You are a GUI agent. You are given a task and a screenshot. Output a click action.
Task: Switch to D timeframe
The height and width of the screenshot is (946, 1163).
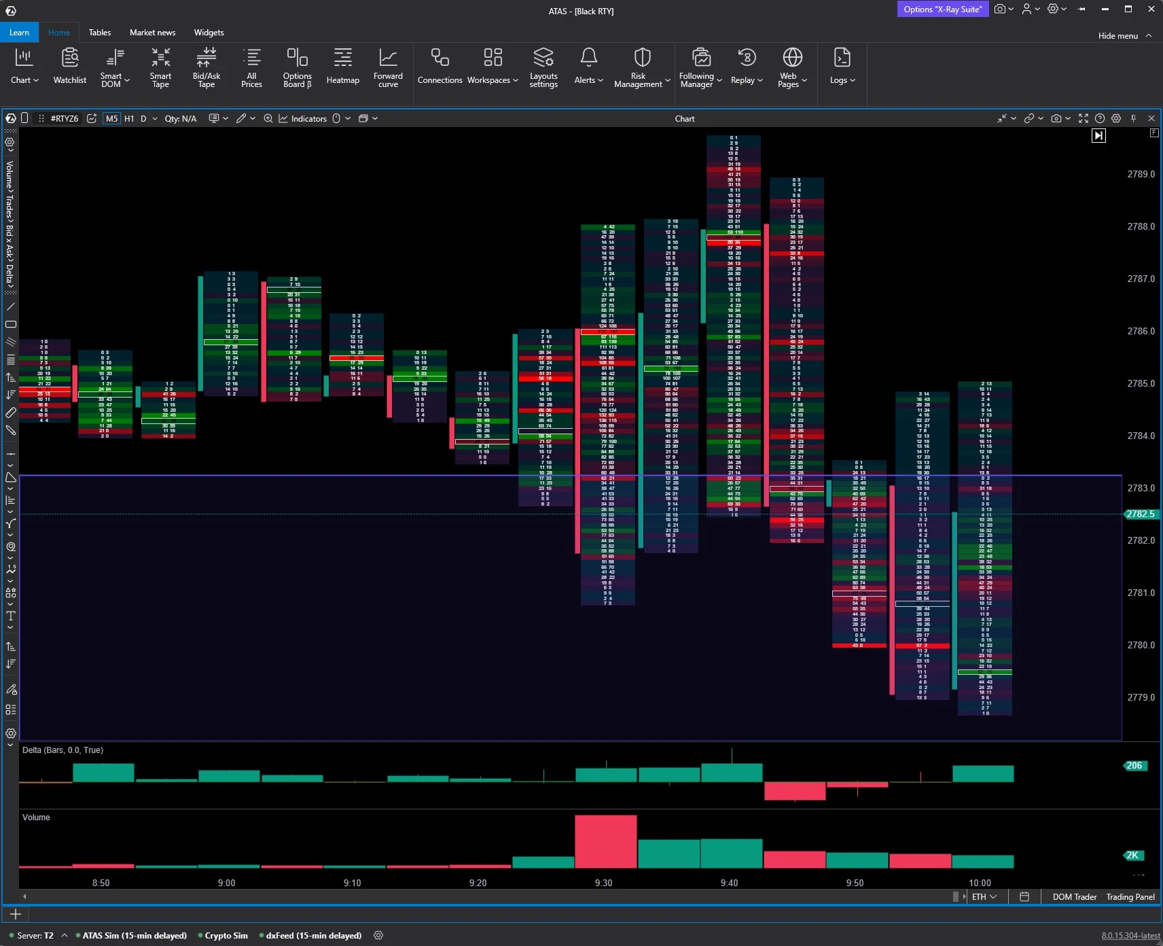(143, 118)
